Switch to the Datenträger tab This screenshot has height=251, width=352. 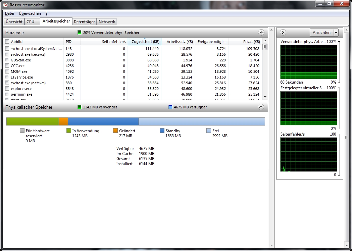pyautogui.click(x=84, y=22)
